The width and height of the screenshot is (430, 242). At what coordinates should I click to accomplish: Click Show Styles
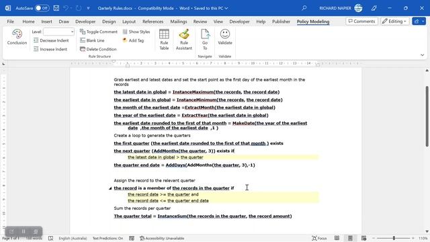tap(136, 32)
